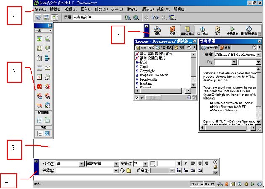Open HTML Styles panel flyout menu arrow
Screen dimensions: 265x189
[x=194, y=47]
